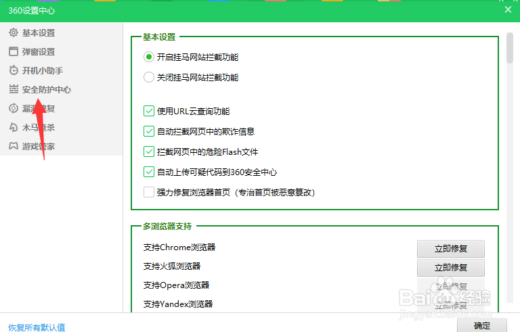The width and height of the screenshot is (520, 332).
Task: Click 支持火狐浏览器 text
Action: pyautogui.click(x=172, y=266)
